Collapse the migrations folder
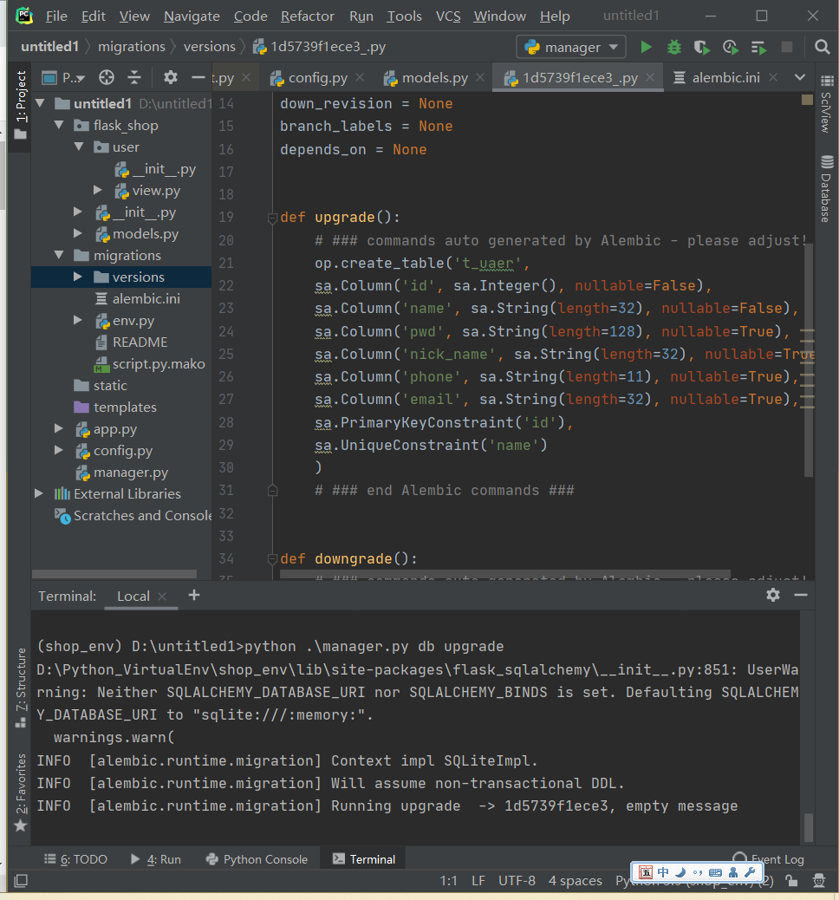 coord(59,255)
